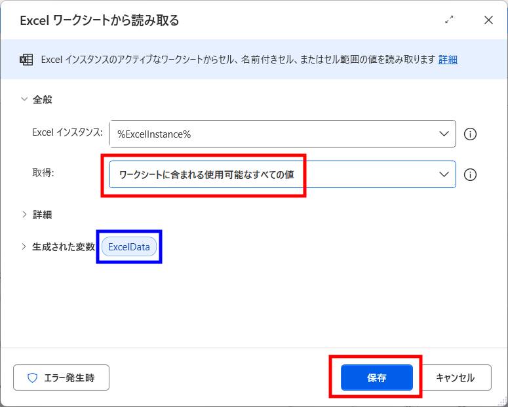The height and width of the screenshot is (407, 508).
Task: Click the Excel インスタンス label text
Action: [x=68, y=132]
